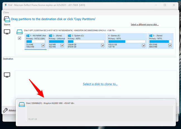Select partition 3 System (C:) usage bar

[86, 42]
